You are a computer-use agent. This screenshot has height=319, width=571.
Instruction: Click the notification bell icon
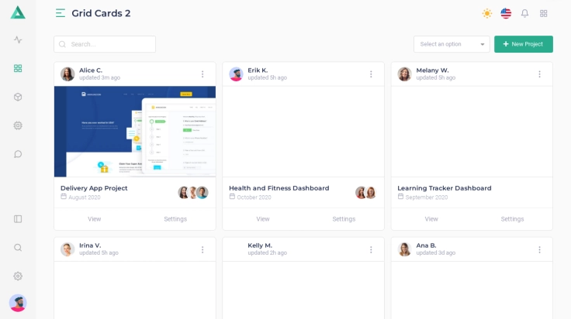pyautogui.click(x=524, y=13)
